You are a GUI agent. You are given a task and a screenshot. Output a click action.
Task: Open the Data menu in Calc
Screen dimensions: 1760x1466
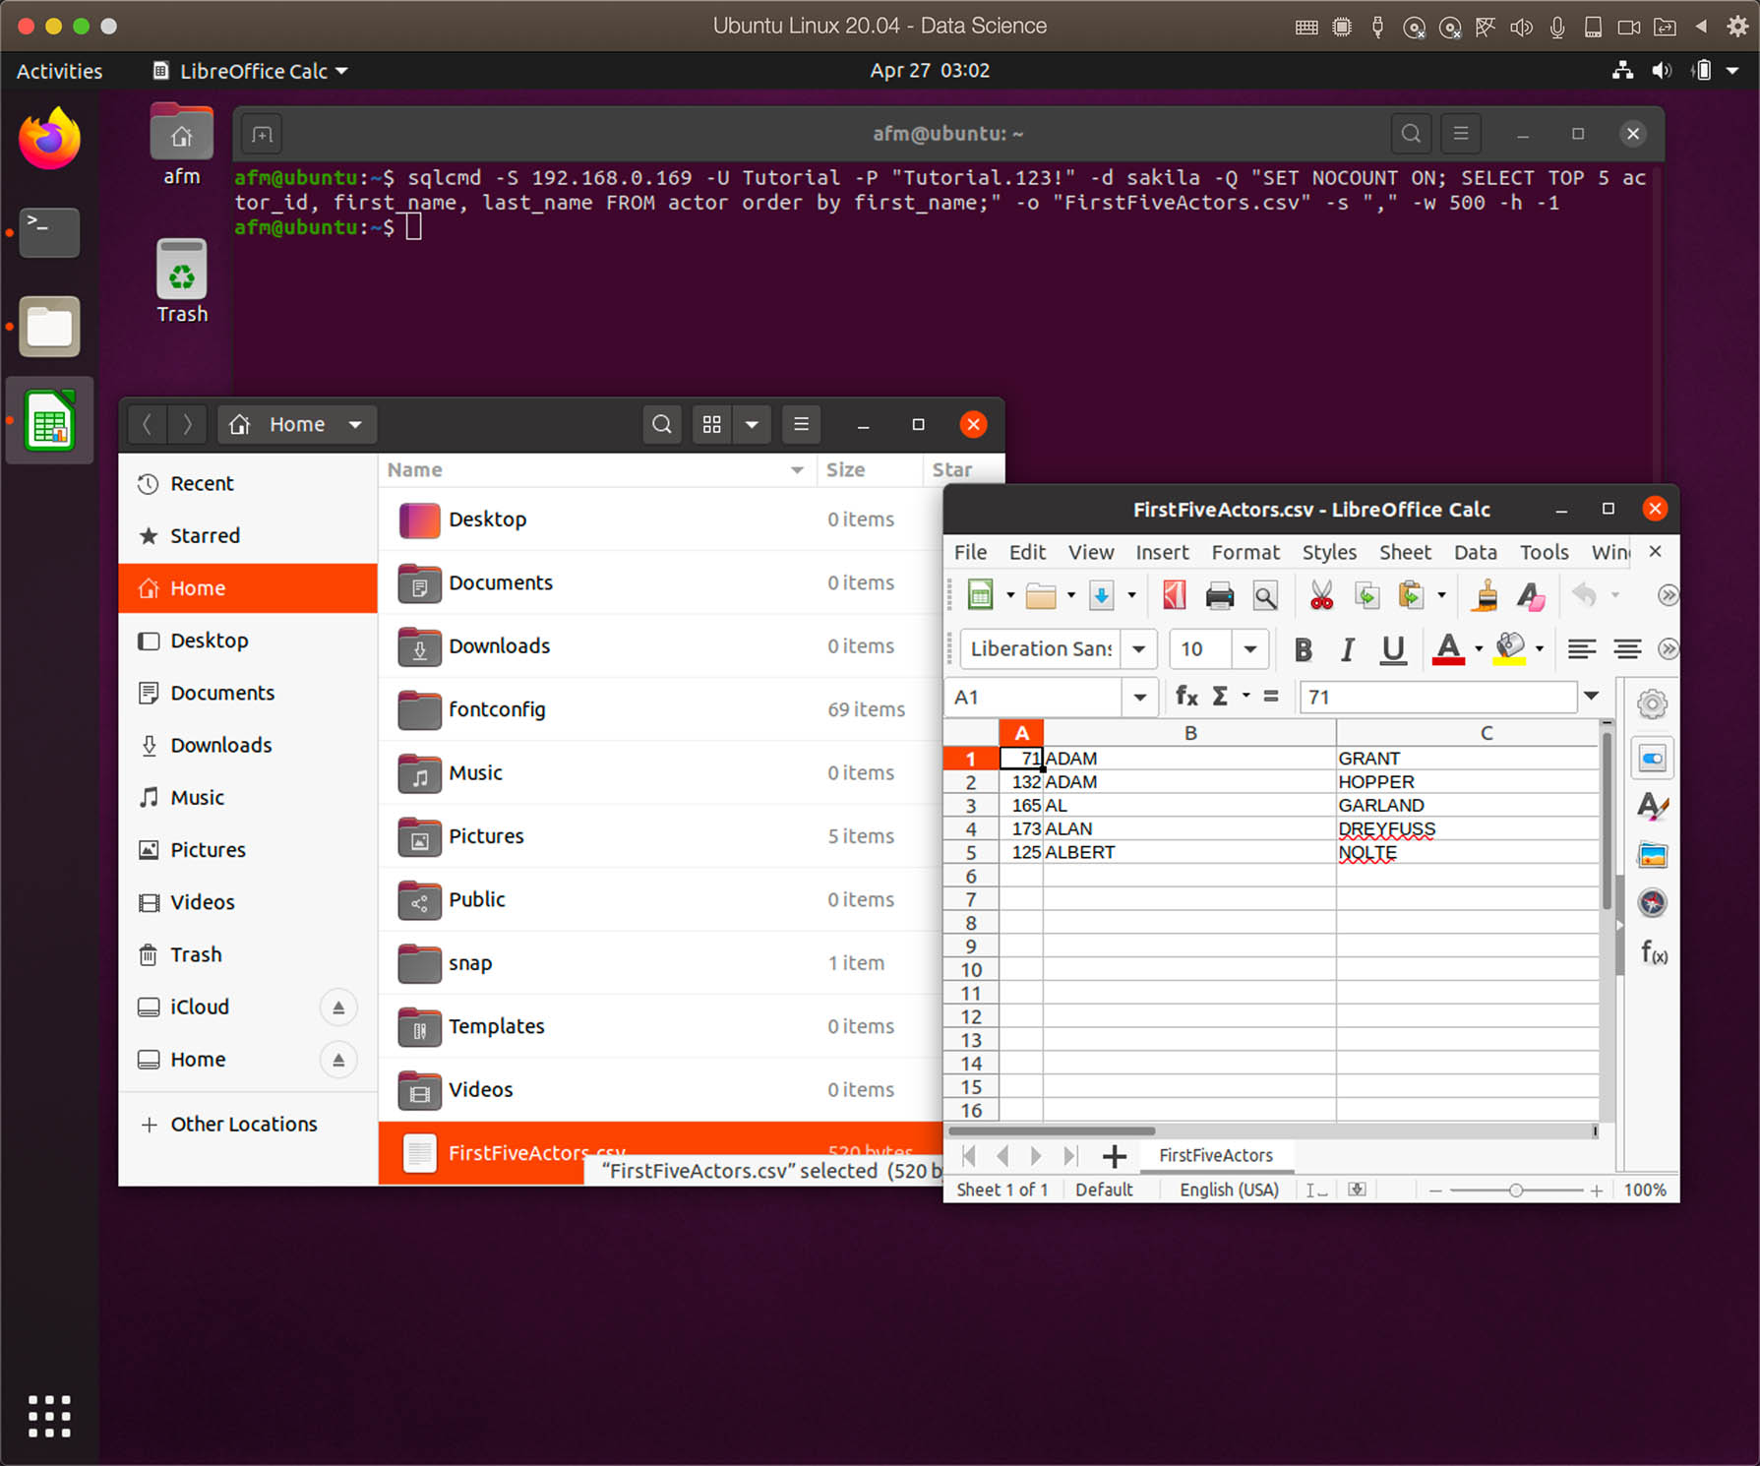[x=1475, y=552]
